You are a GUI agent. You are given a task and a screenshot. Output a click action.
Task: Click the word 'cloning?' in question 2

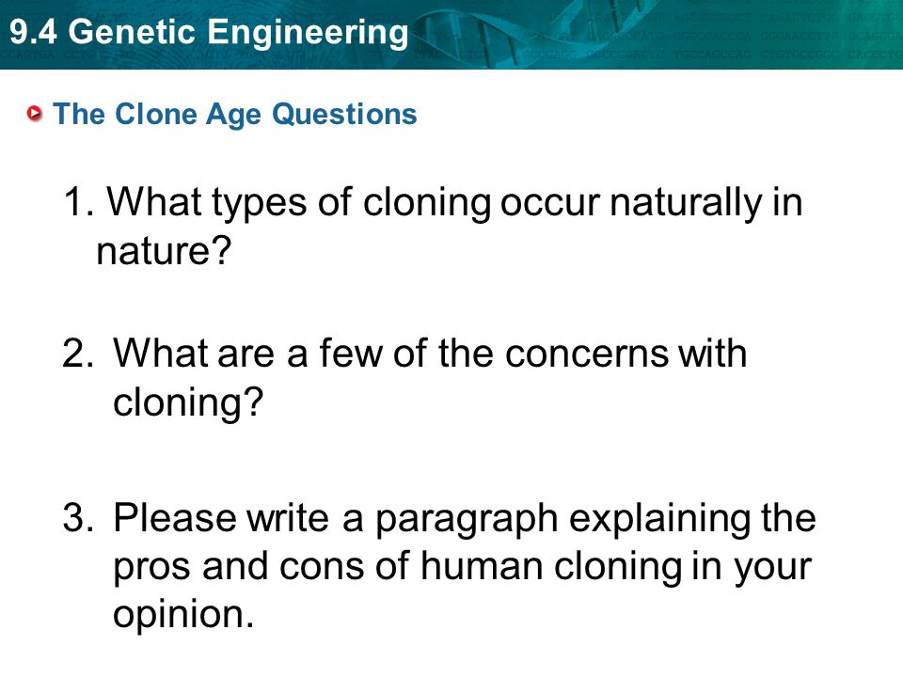(188, 403)
